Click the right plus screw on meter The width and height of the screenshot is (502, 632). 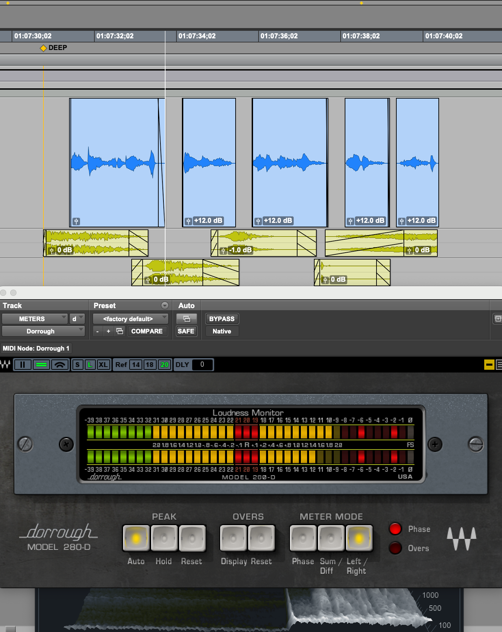[435, 444]
